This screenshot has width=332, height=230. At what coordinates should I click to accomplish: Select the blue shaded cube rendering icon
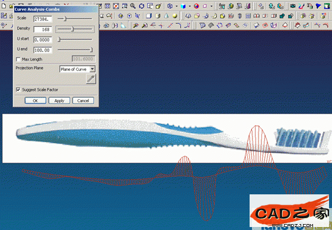[183, 6]
